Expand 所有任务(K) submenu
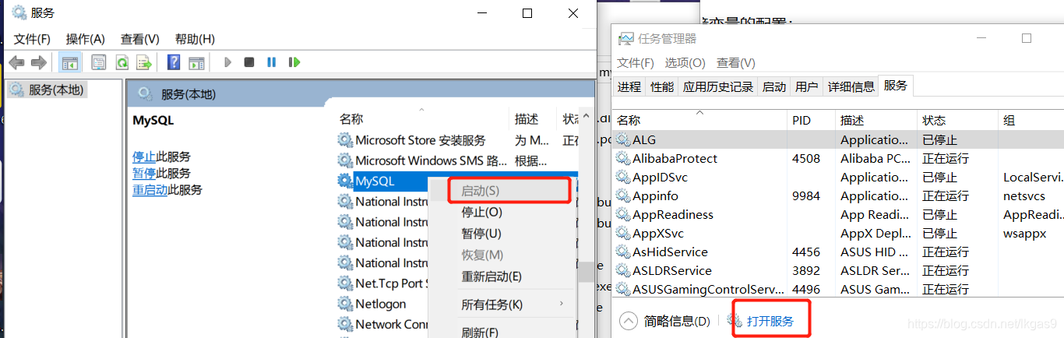Image resolution: width=1064 pixels, height=338 pixels. pyautogui.click(x=502, y=304)
